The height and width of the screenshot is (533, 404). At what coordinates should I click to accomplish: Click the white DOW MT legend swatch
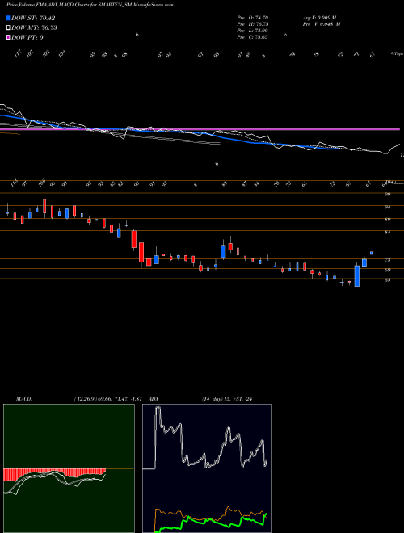coord(8,28)
